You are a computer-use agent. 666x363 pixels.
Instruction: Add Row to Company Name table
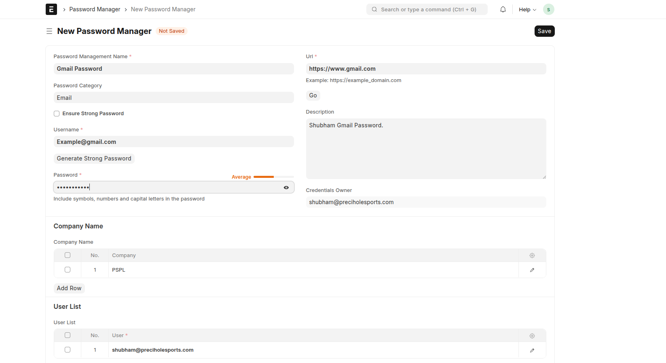pyautogui.click(x=69, y=288)
